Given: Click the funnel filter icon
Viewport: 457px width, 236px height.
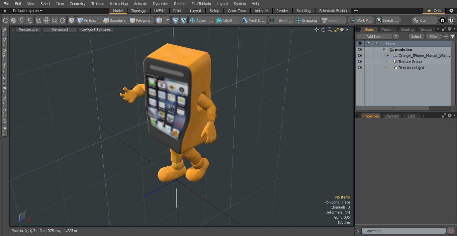Looking at the screenshot, I should pyautogui.click(x=452, y=36).
